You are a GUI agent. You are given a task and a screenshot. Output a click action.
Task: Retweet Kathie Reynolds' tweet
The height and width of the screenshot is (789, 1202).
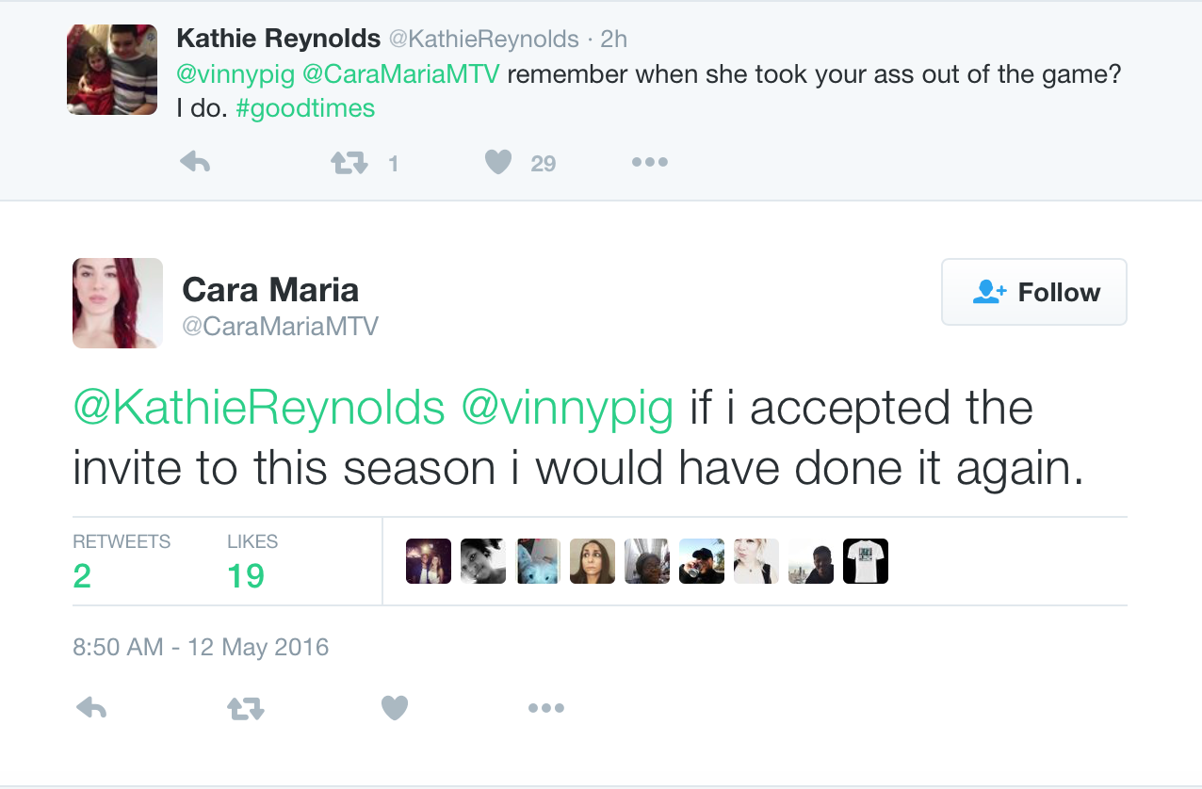[x=349, y=163]
